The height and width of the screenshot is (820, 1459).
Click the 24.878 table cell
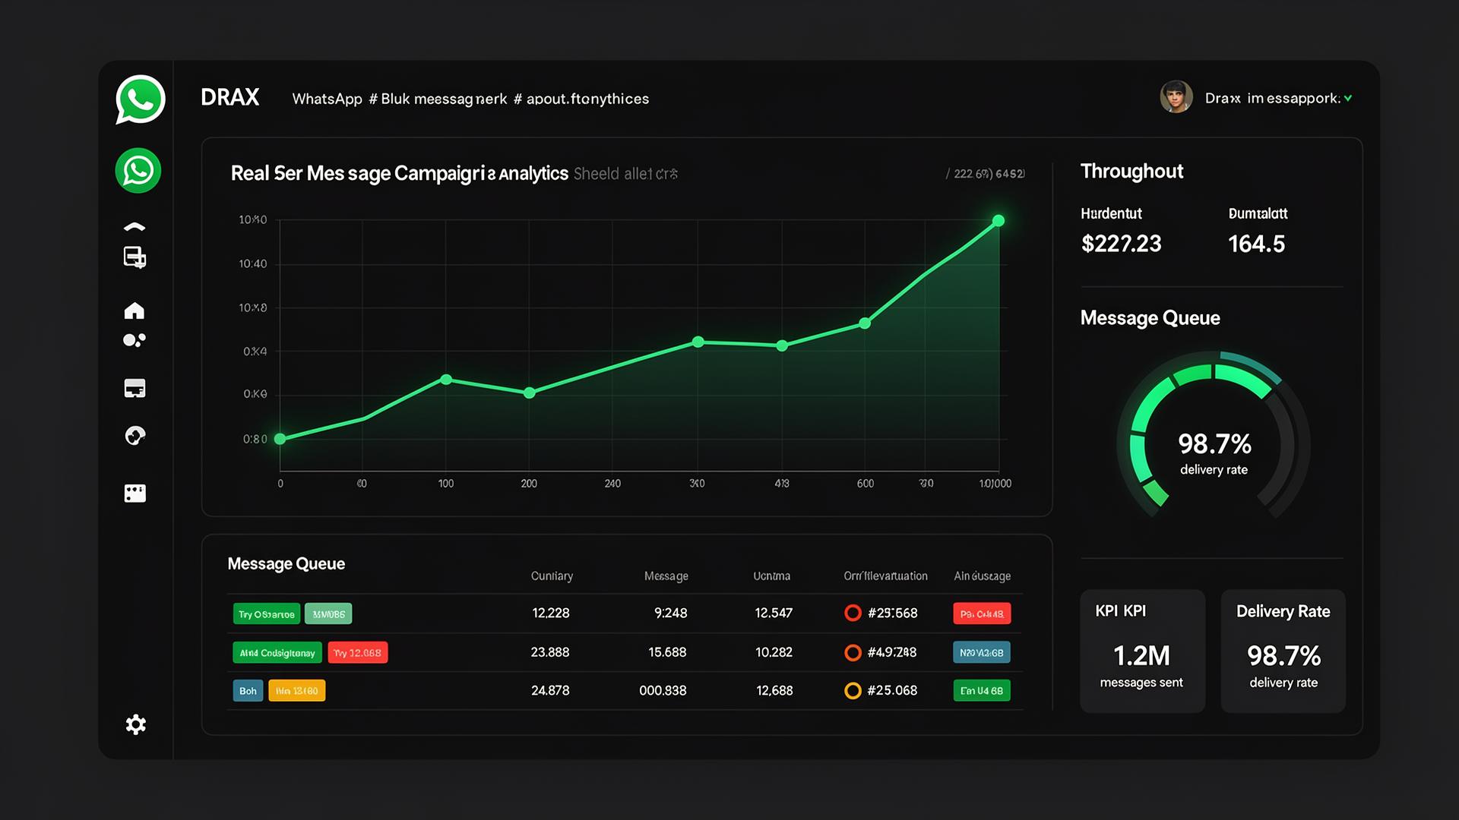[x=549, y=690]
